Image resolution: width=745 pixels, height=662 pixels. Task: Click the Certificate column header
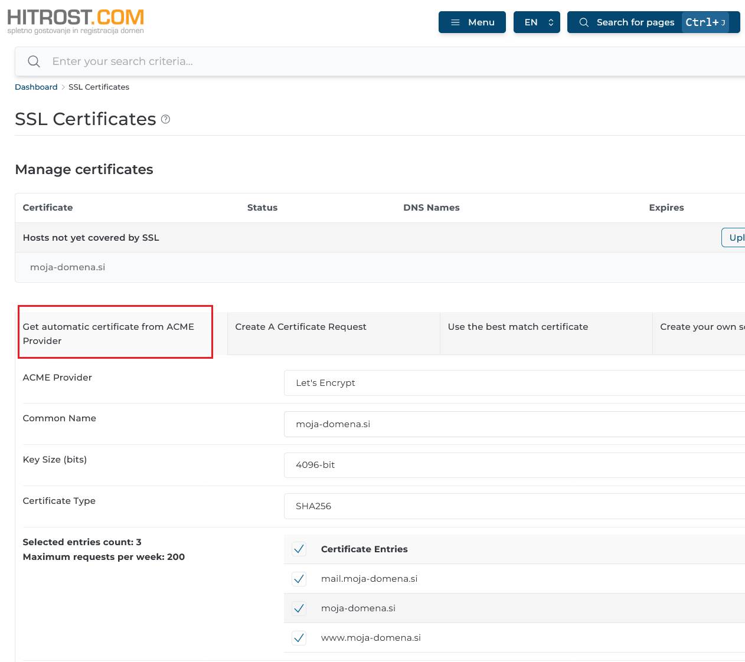pos(48,208)
